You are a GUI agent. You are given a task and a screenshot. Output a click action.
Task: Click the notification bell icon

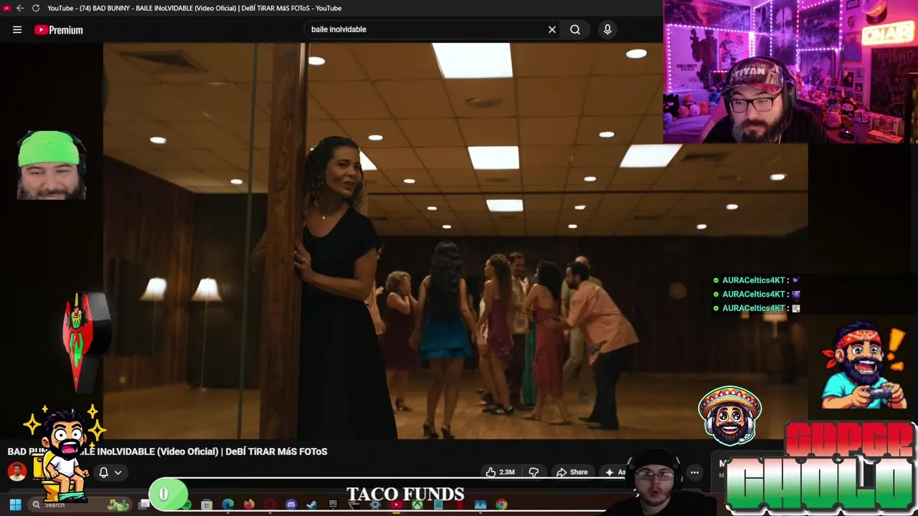click(x=103, y=472)
